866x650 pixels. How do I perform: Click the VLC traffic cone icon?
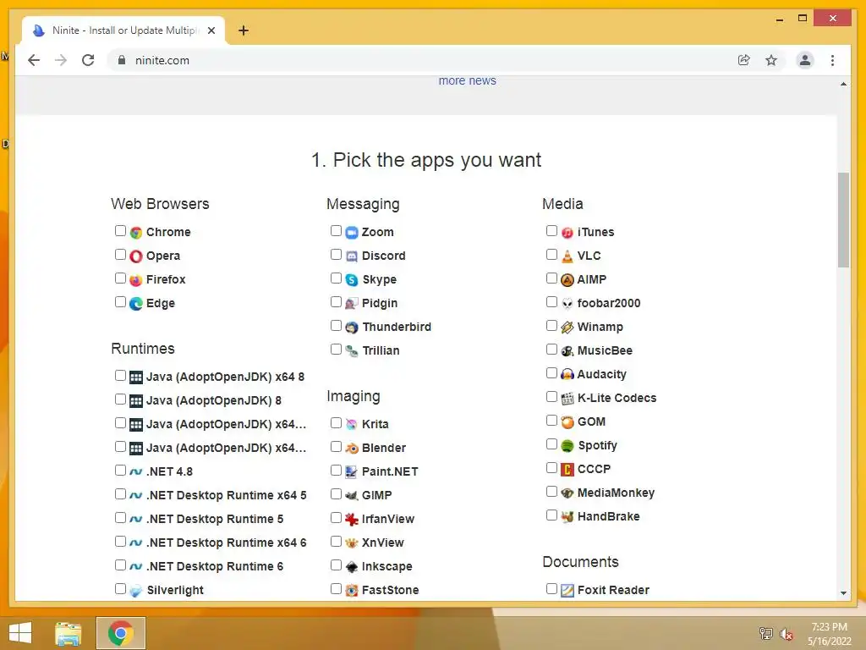pyautogui.click(x=567, y=256)
